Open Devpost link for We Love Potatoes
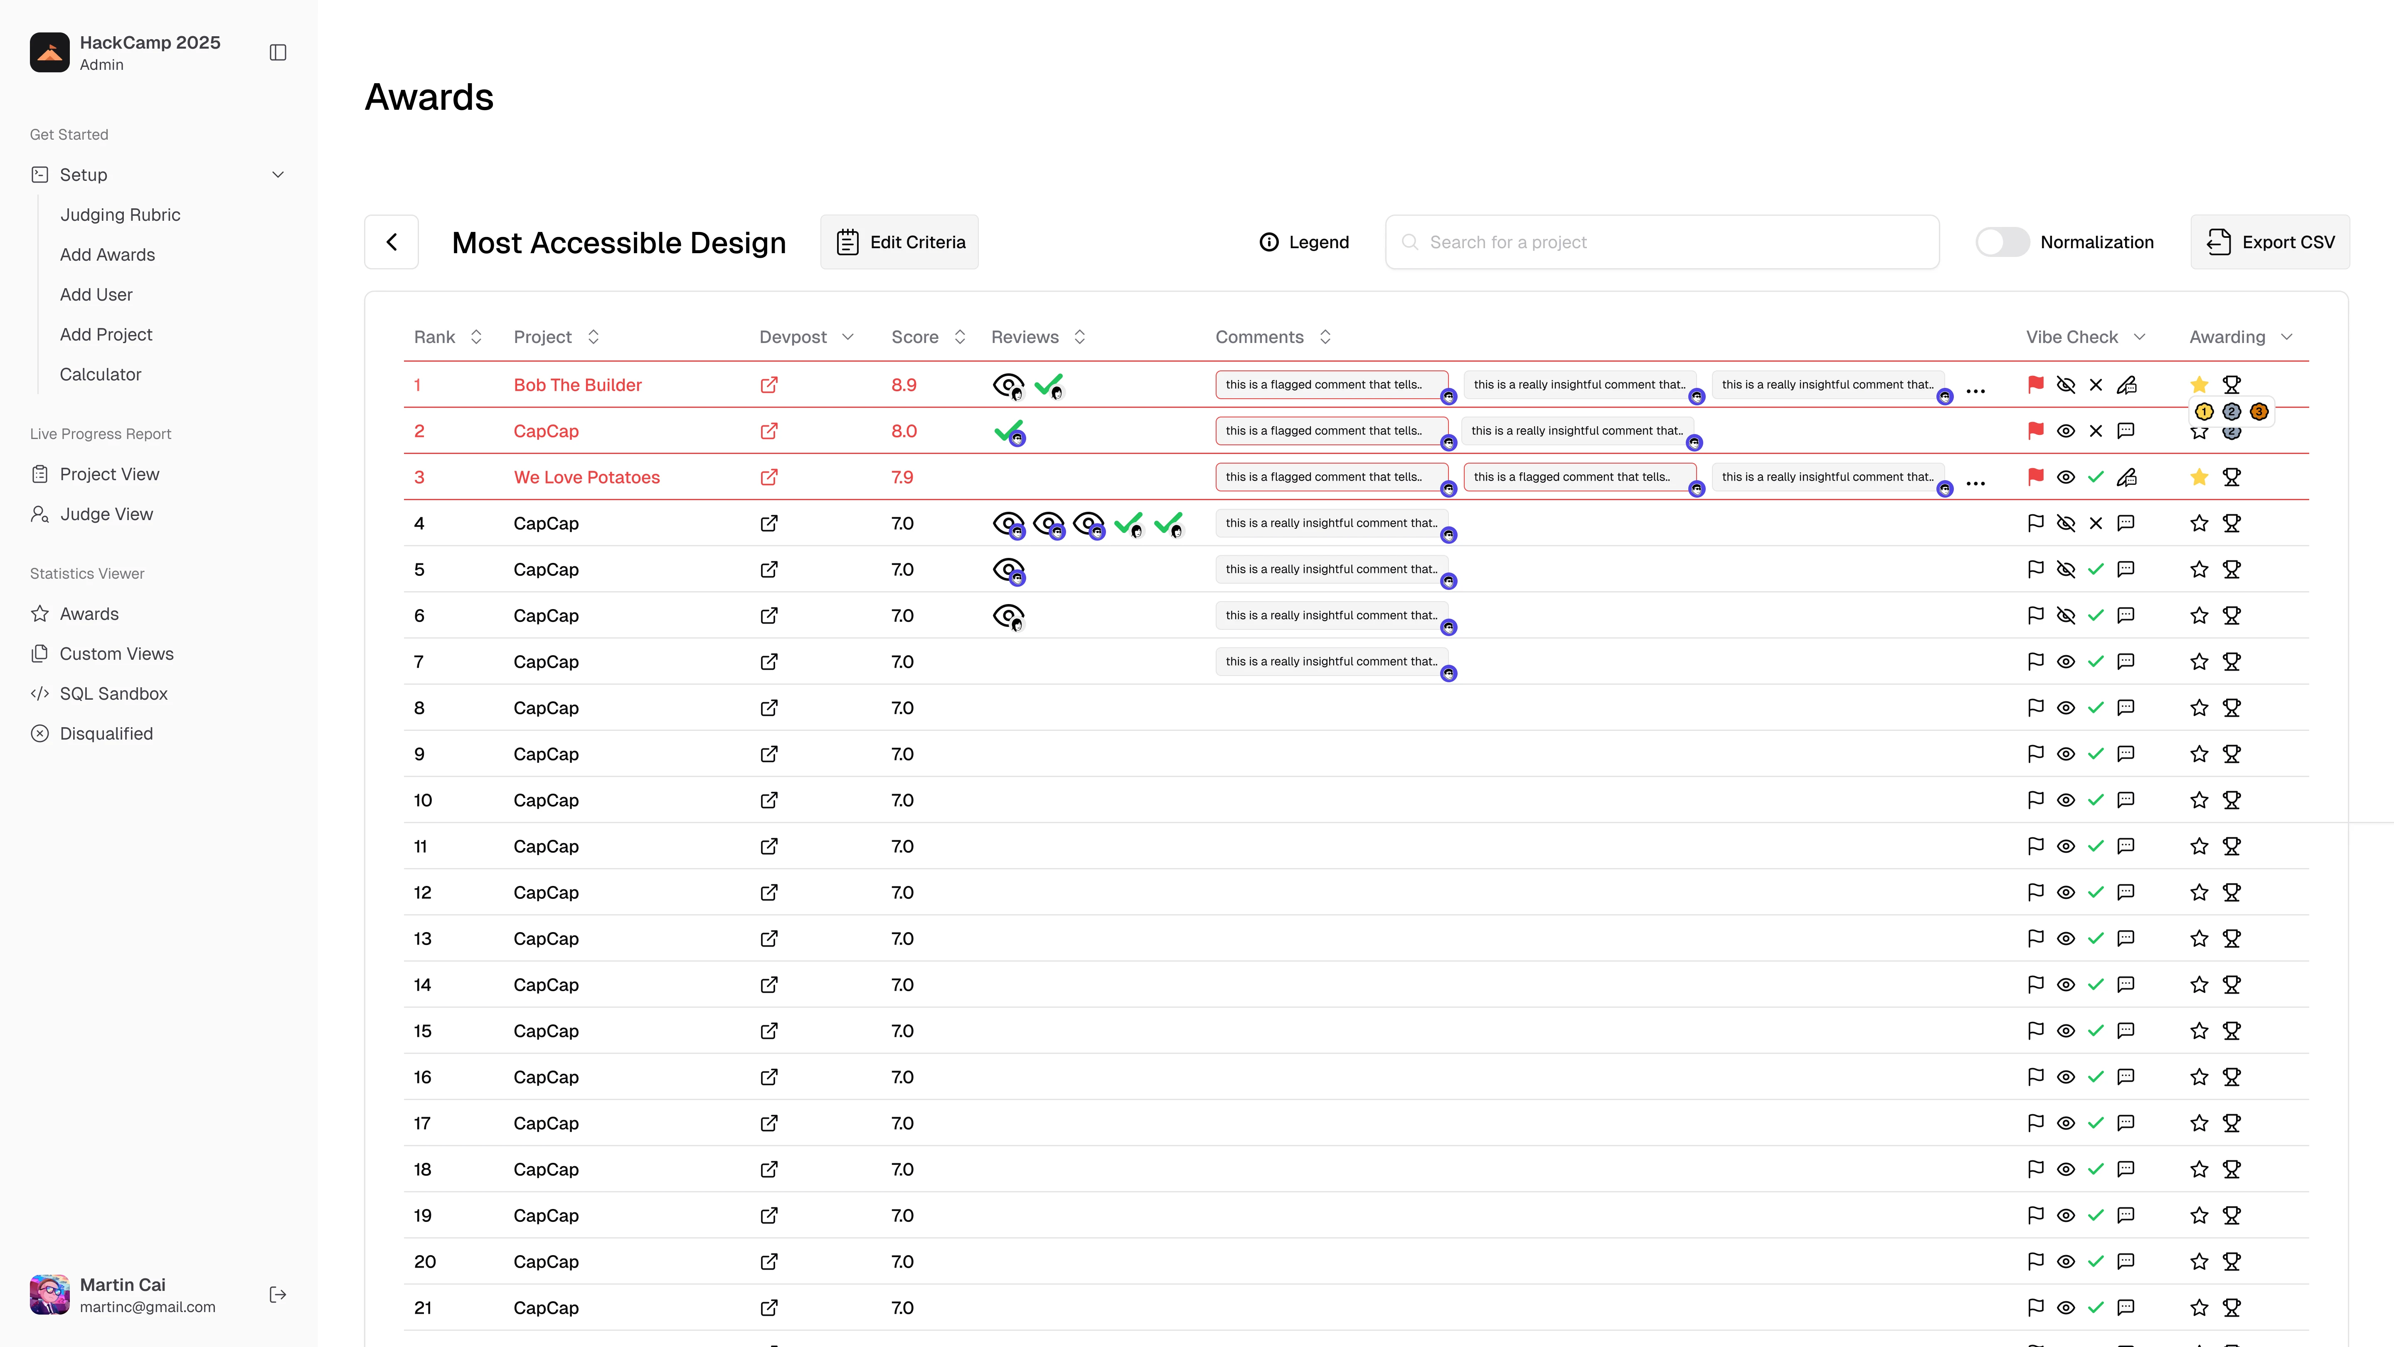The width and height of the screenshot is (2394, 1347). click(768, 477)
